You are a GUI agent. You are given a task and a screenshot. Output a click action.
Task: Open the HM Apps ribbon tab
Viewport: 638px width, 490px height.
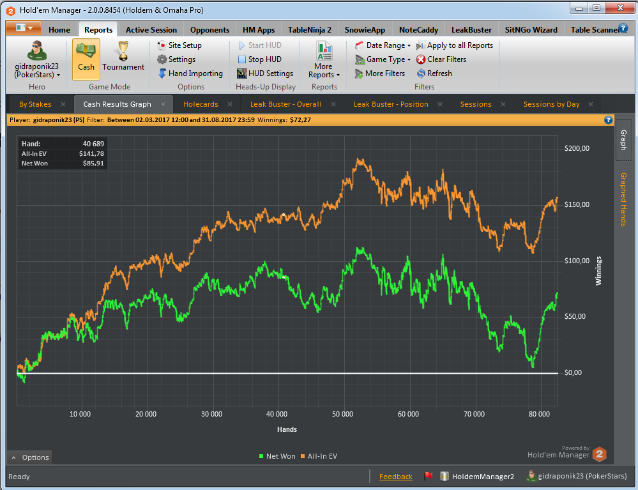[x=259, y=30]
